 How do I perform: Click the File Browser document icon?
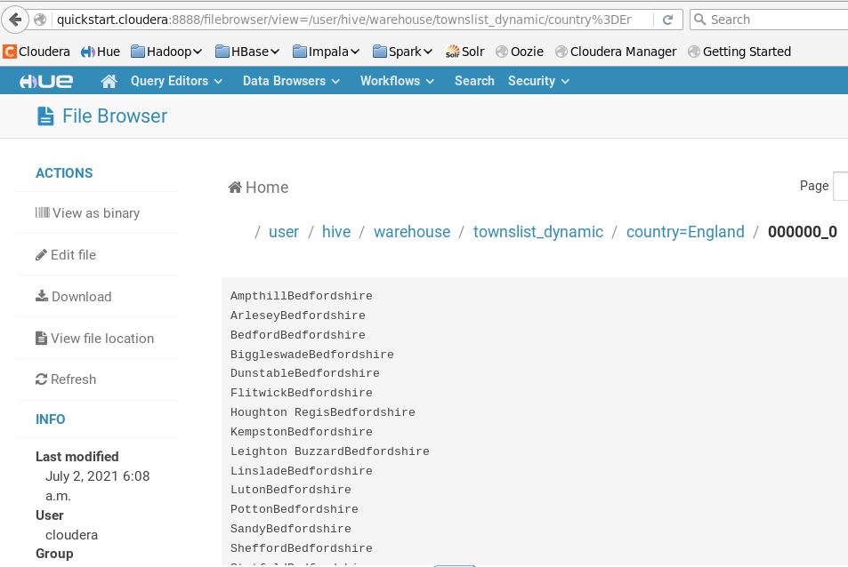pyautogui.click(x=45, y=116)
